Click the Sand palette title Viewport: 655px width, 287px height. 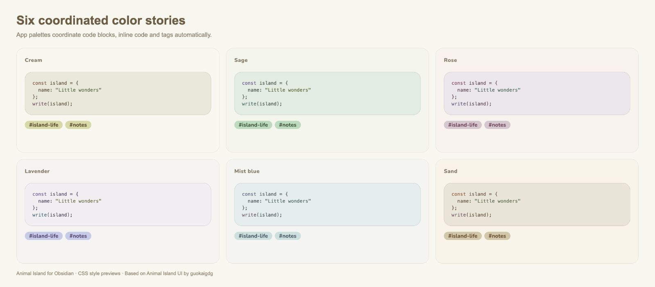tap(451, 171)
